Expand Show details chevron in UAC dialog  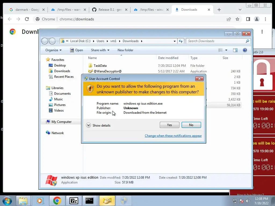coord(88,125)
